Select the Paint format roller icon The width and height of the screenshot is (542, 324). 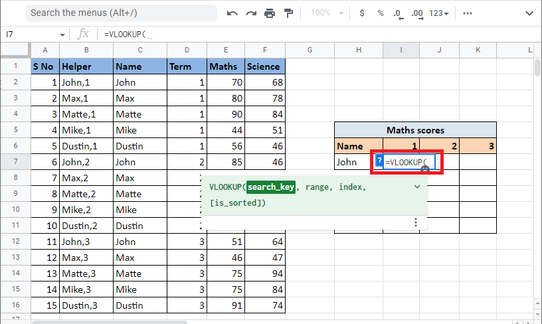point(289,13)
